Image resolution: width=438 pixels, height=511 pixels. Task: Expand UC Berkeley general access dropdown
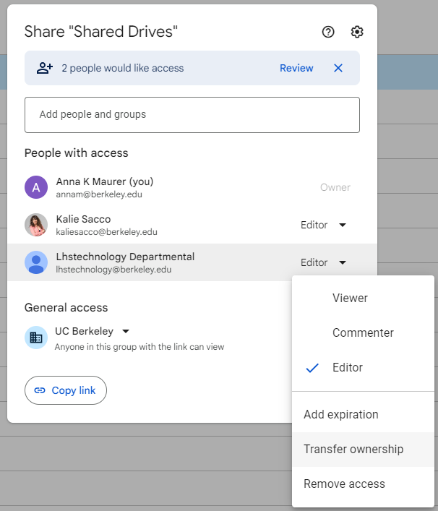coord(93,331)
